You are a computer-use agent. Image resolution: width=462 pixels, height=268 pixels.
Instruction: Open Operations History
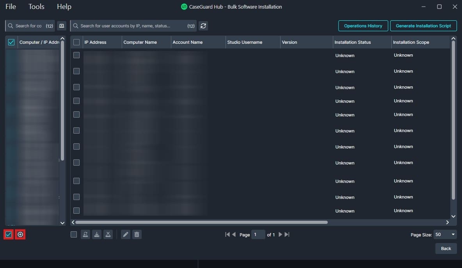click(363, 26)
